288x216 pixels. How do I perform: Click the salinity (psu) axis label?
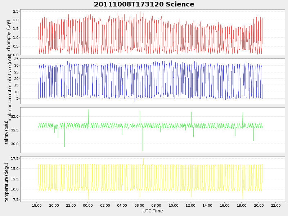6,132
